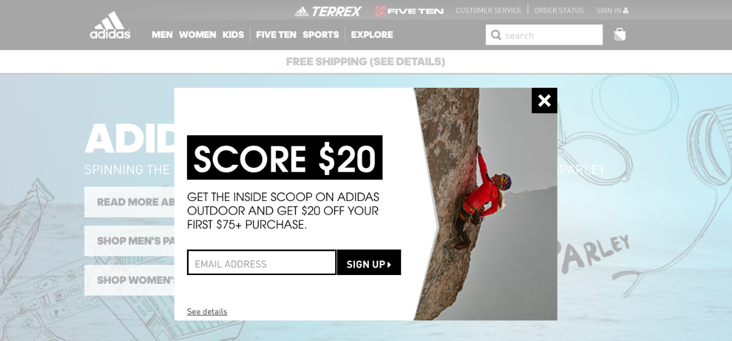Click the Free Shipping details banner
Image resolution: width=732 pixels, height=341 pixels.
(x=366, y=62)
